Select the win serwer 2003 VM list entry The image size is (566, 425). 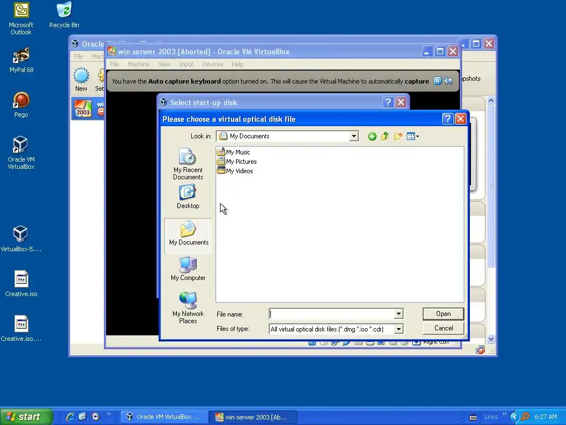pos(88,108)
